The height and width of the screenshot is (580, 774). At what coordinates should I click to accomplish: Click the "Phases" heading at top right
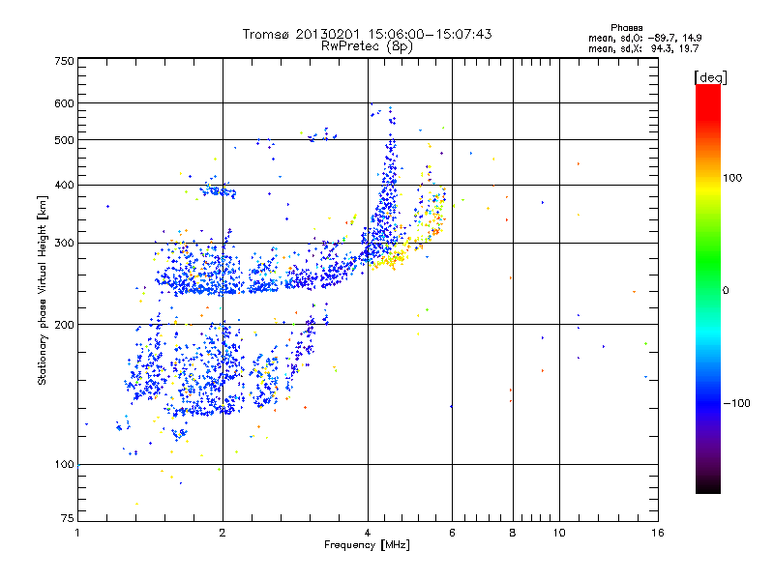click(x=626, y=28)
